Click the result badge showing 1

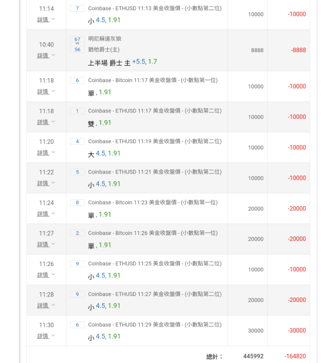click(77, 111)
